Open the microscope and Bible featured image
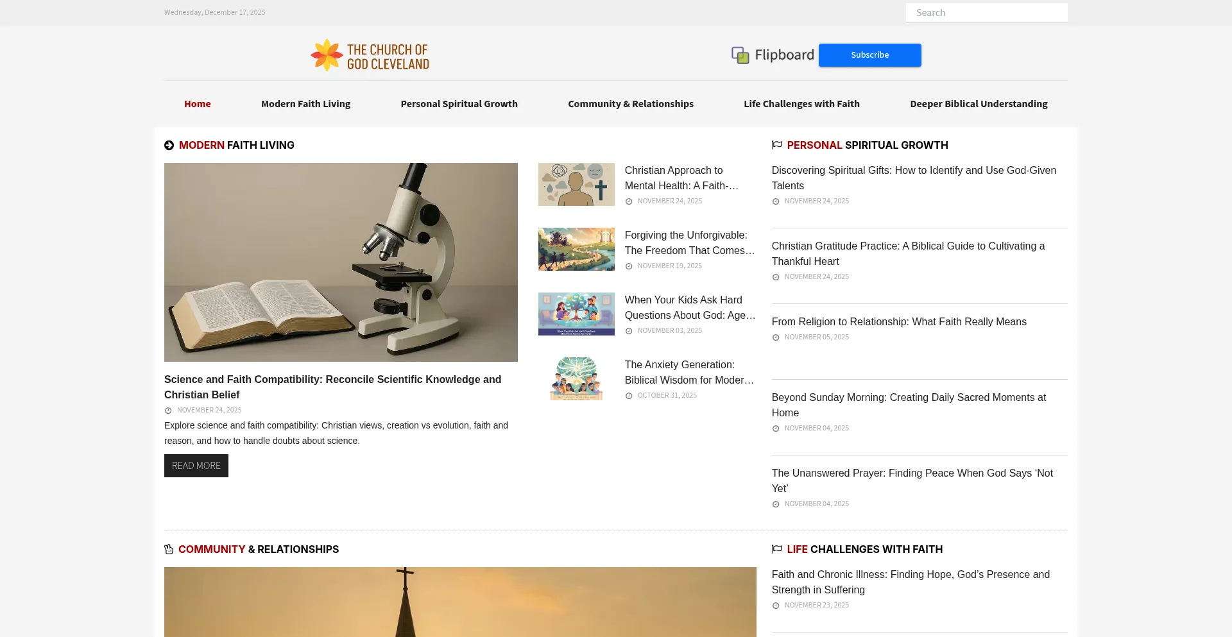This screenshot has width=1232, height=637. (341, 262)
